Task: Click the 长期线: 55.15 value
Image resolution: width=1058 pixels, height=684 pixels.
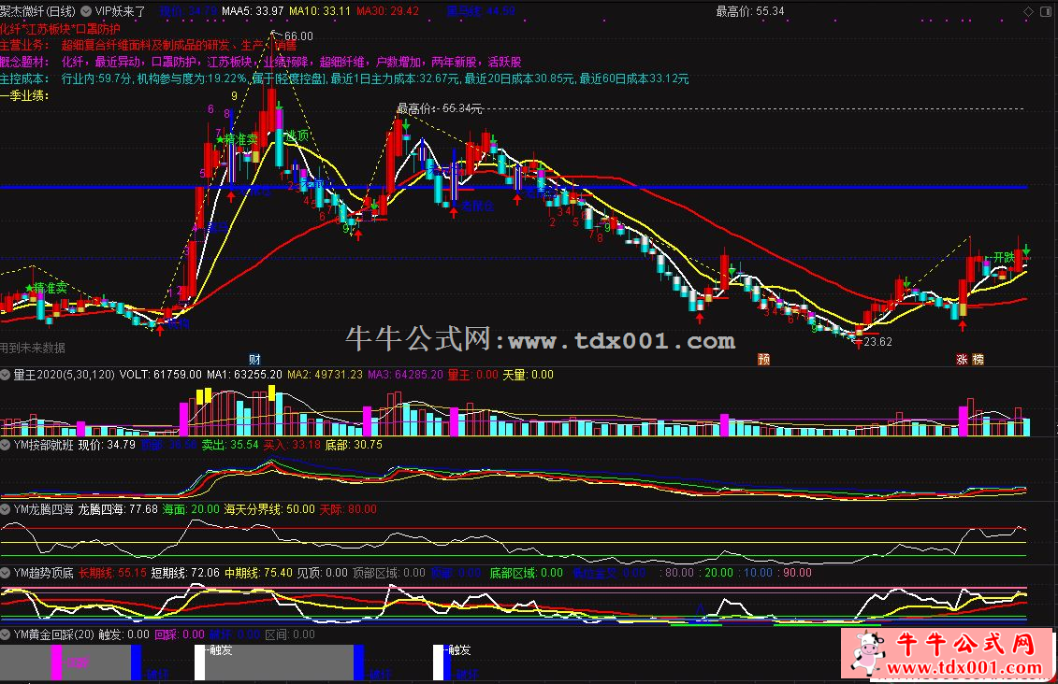Action: [x=112, y=573]
